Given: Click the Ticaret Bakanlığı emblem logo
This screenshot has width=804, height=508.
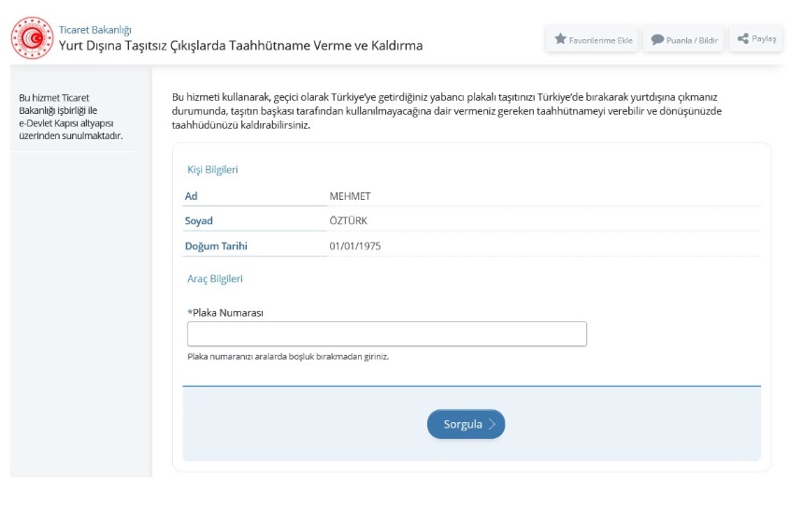Looking at the screenshot, I should (x=33, y=37).
